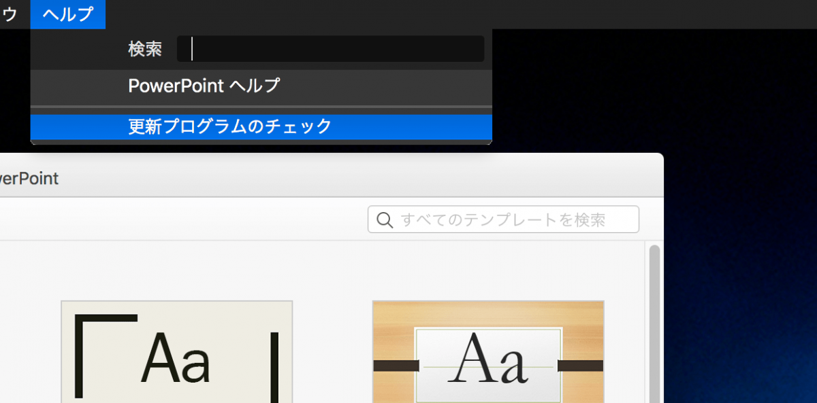The image size is (817, 403).
Task: Click the magnifying glass icon in template search
Action: tap(385, 220)
